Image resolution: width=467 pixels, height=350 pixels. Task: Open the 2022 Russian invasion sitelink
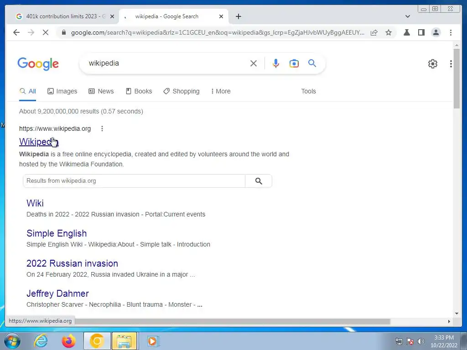(73, 263)
